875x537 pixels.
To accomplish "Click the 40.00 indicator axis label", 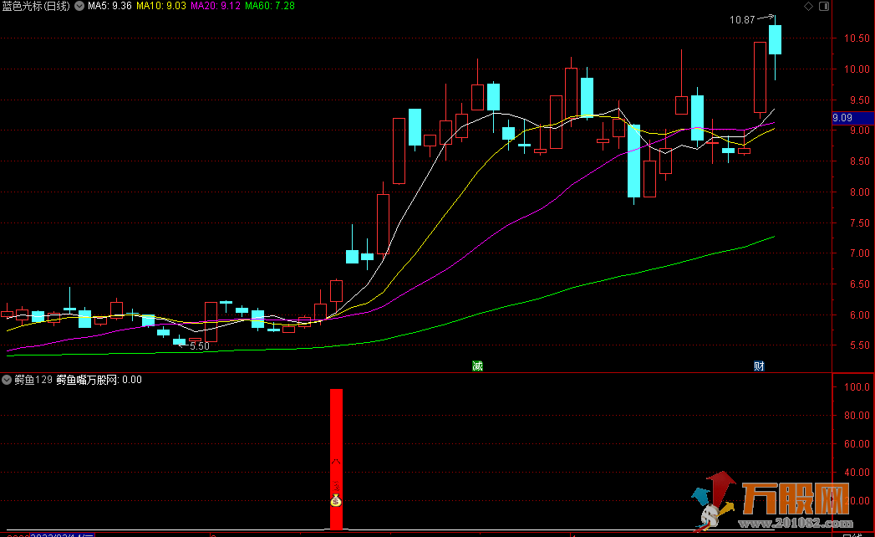I will point(857,473).
